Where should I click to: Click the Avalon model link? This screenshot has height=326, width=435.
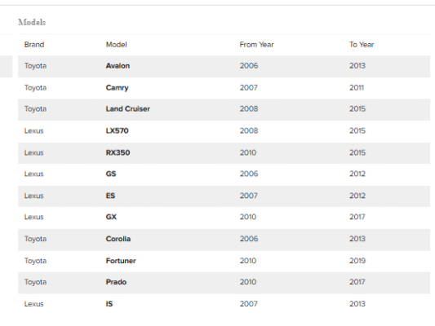coord(118,66)
